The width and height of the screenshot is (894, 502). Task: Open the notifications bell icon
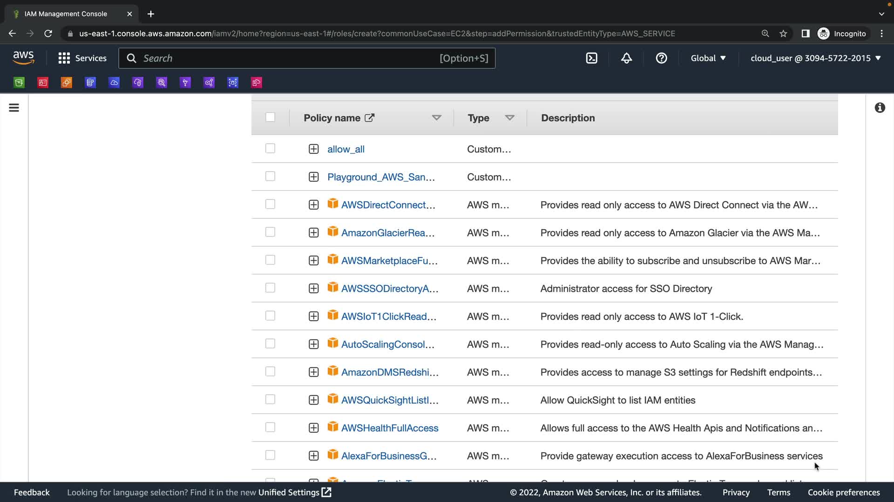[626, 58]
